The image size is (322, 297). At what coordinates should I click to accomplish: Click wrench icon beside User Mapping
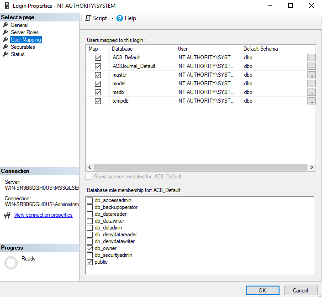click(x=5, y=40)
